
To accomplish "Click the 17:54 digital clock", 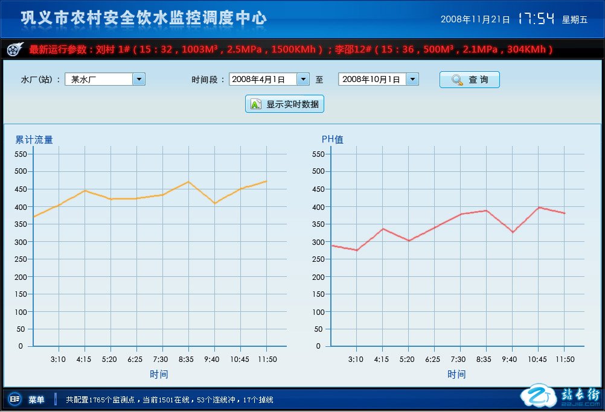I will pyautogui.click(x=536, y=19).
